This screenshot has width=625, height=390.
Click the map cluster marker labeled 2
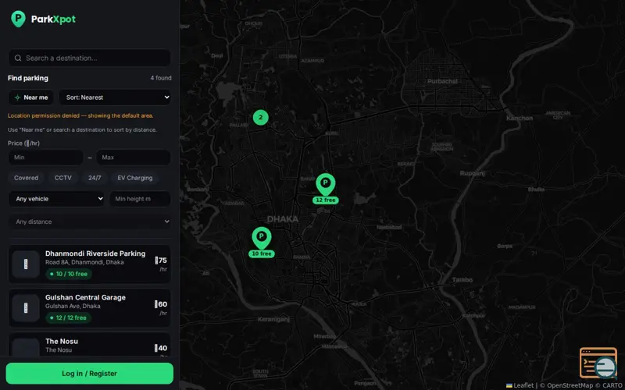click(261, 118)
